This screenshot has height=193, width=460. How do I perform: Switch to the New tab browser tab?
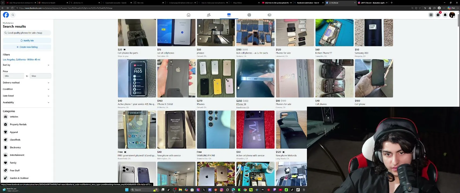(x=149, y=3)
